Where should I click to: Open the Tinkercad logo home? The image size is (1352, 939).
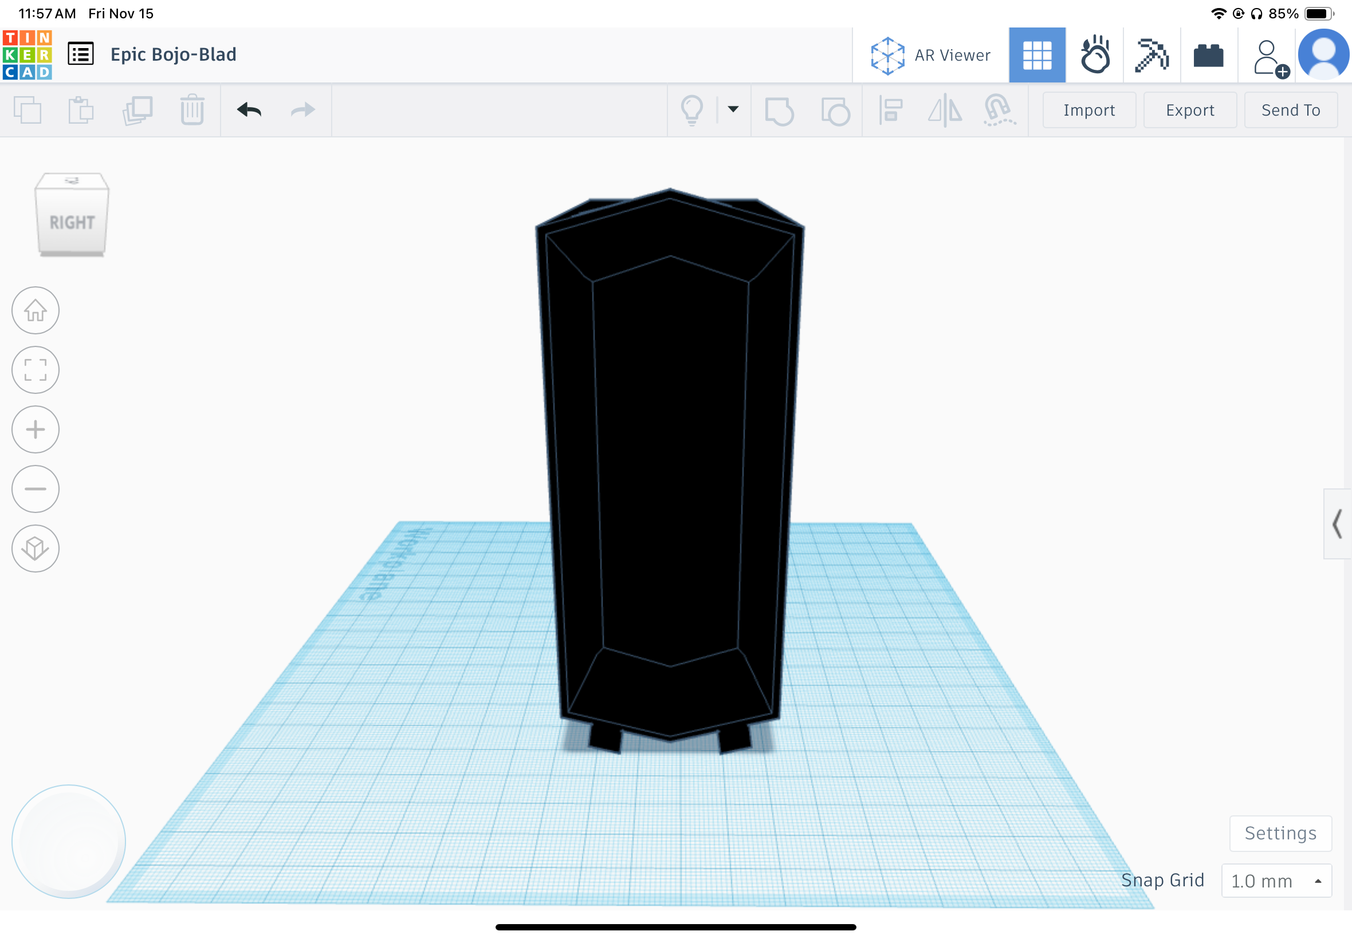(x=27, y=55)
